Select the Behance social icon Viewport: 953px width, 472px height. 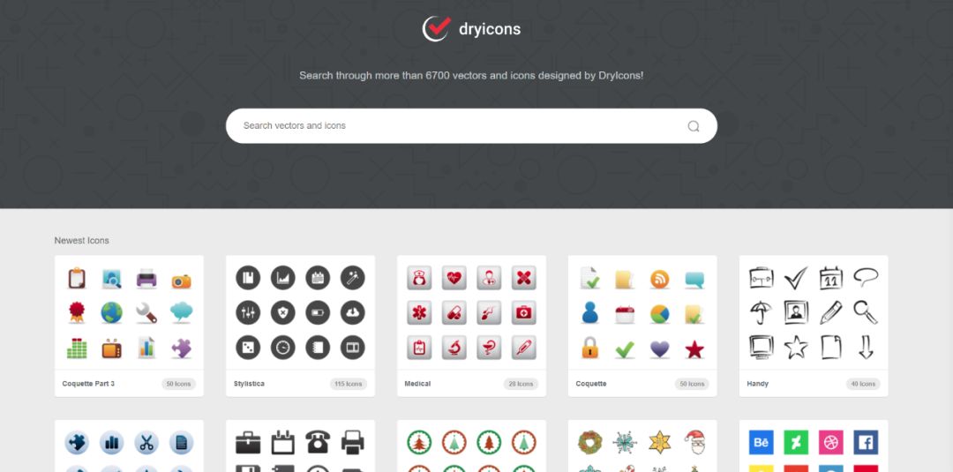click(761, 442)
